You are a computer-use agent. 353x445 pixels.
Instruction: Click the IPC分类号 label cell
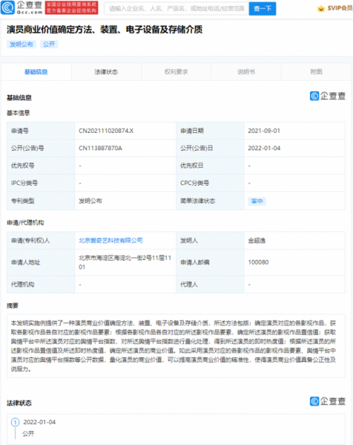41,183
